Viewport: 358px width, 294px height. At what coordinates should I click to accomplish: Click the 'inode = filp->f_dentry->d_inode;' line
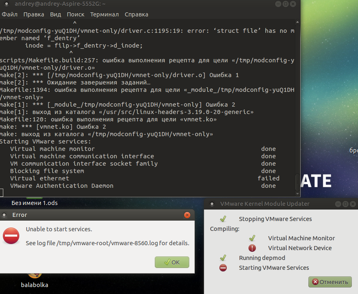[x=84, y=46]
